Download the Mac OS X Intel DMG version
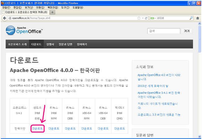This screenshot has height=139, width=202. click(120, 128)
